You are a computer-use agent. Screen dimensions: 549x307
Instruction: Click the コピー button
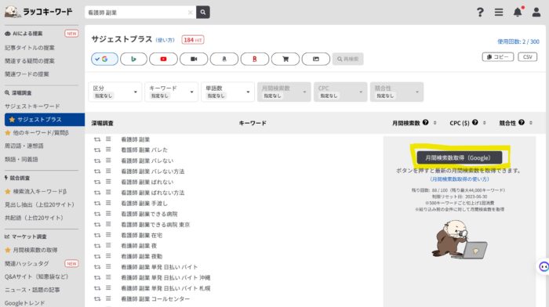coord(497,57)
